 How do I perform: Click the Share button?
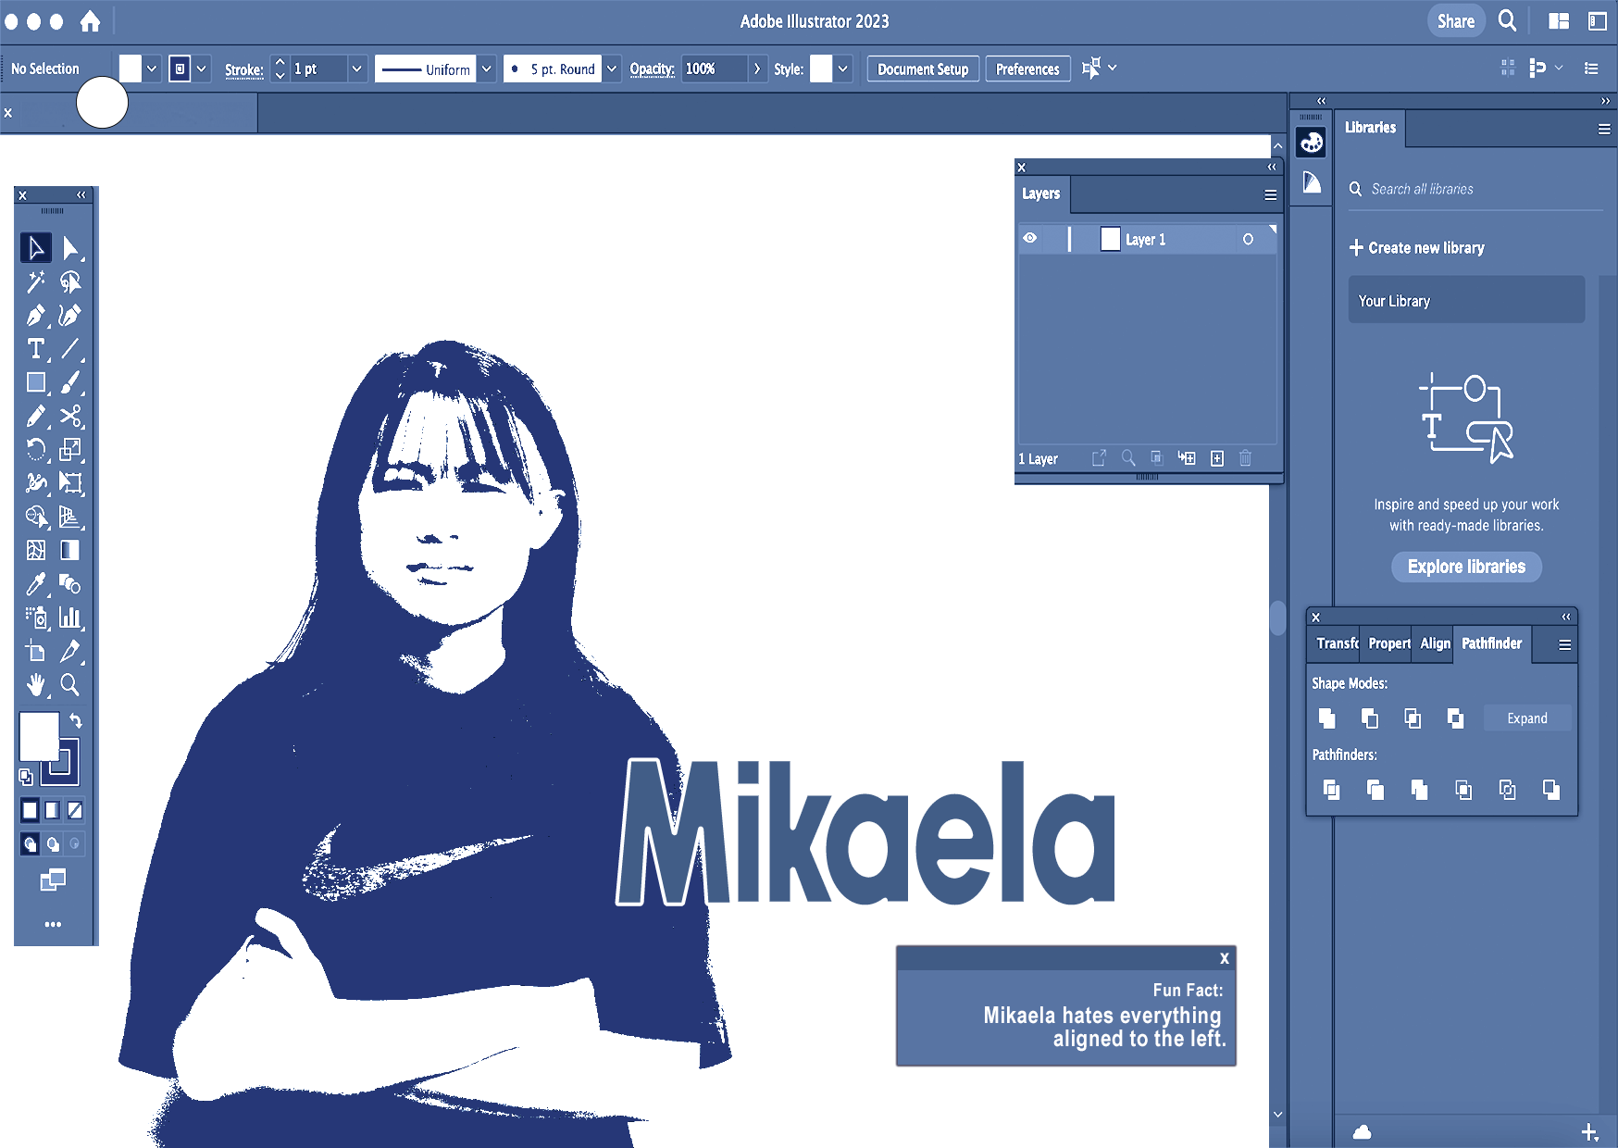tap(1456, 21)
